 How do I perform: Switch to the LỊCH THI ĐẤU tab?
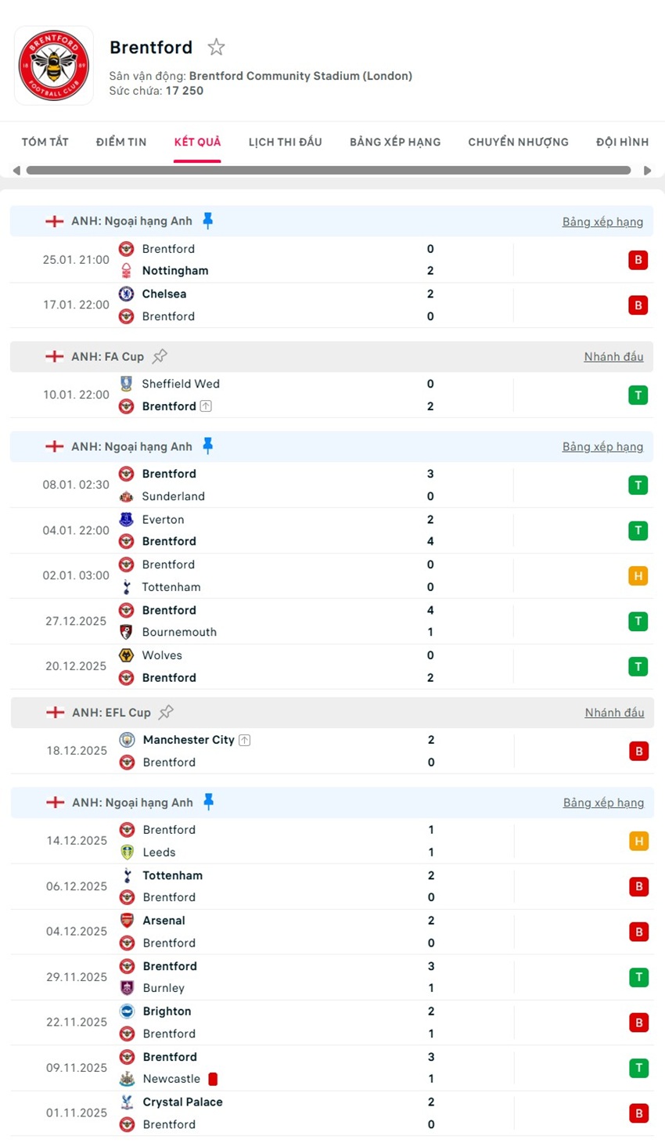[x=285, y=142]
